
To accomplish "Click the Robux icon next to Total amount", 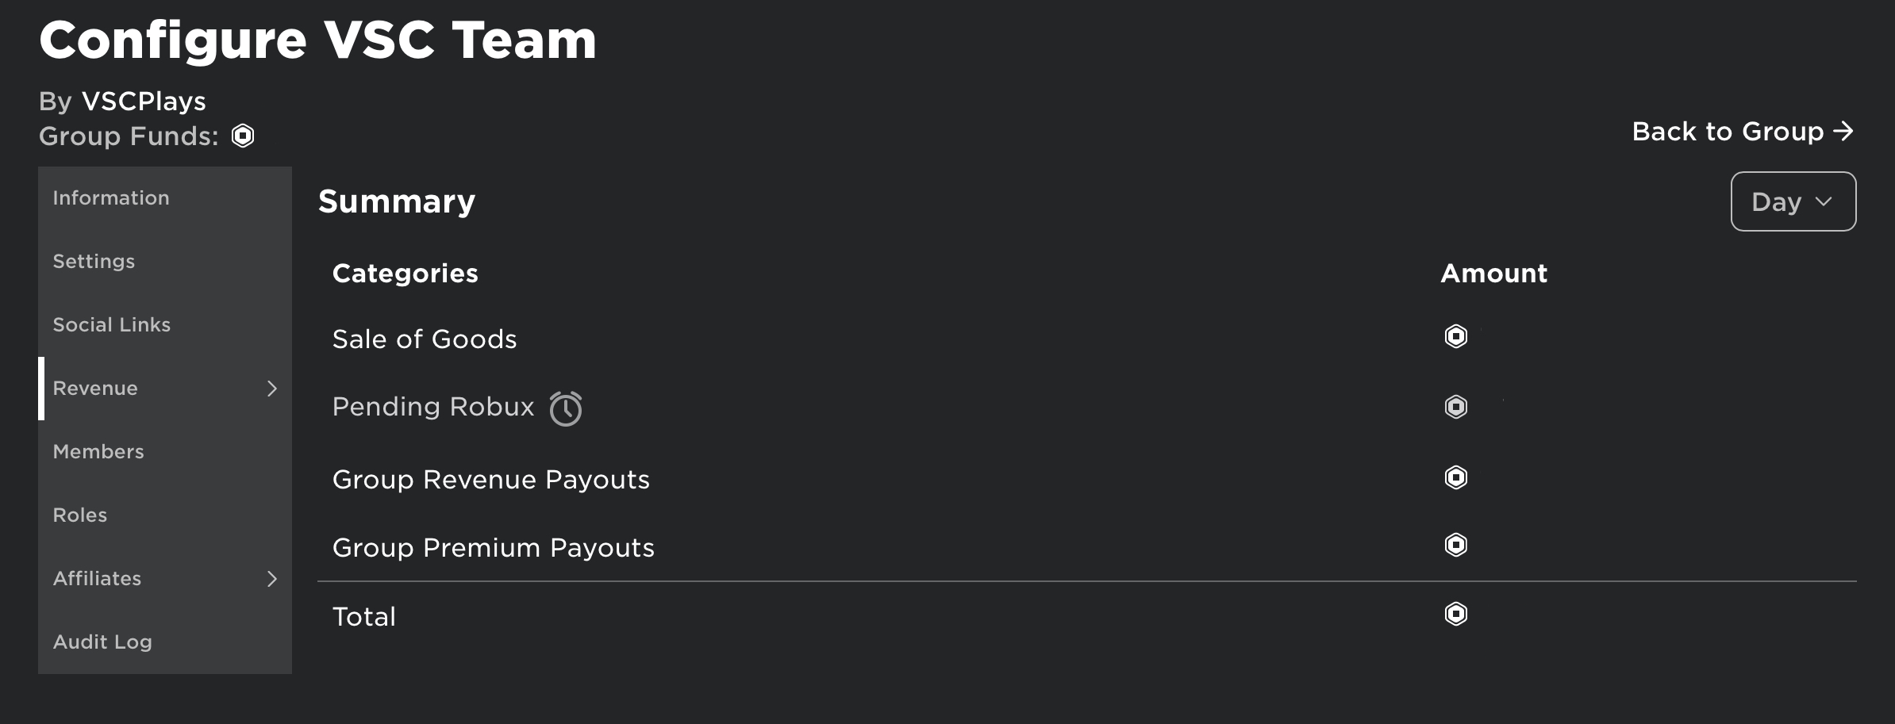I will pyautogui.click(x=1457, y=613).
